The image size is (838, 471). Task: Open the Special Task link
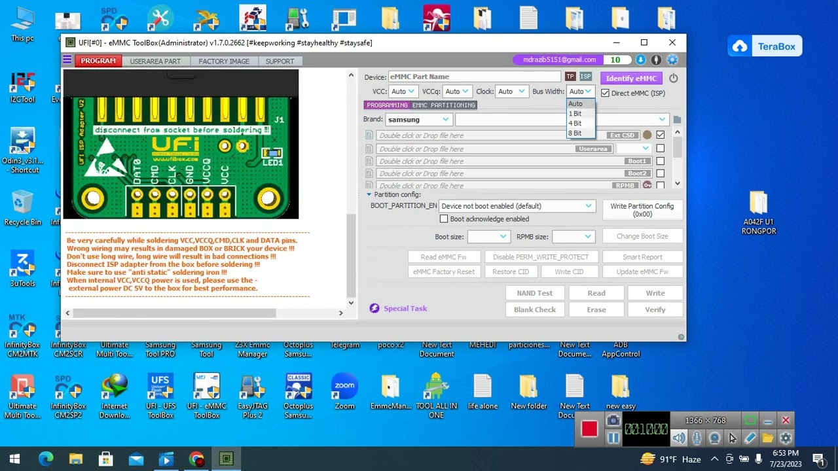point(405,308)
